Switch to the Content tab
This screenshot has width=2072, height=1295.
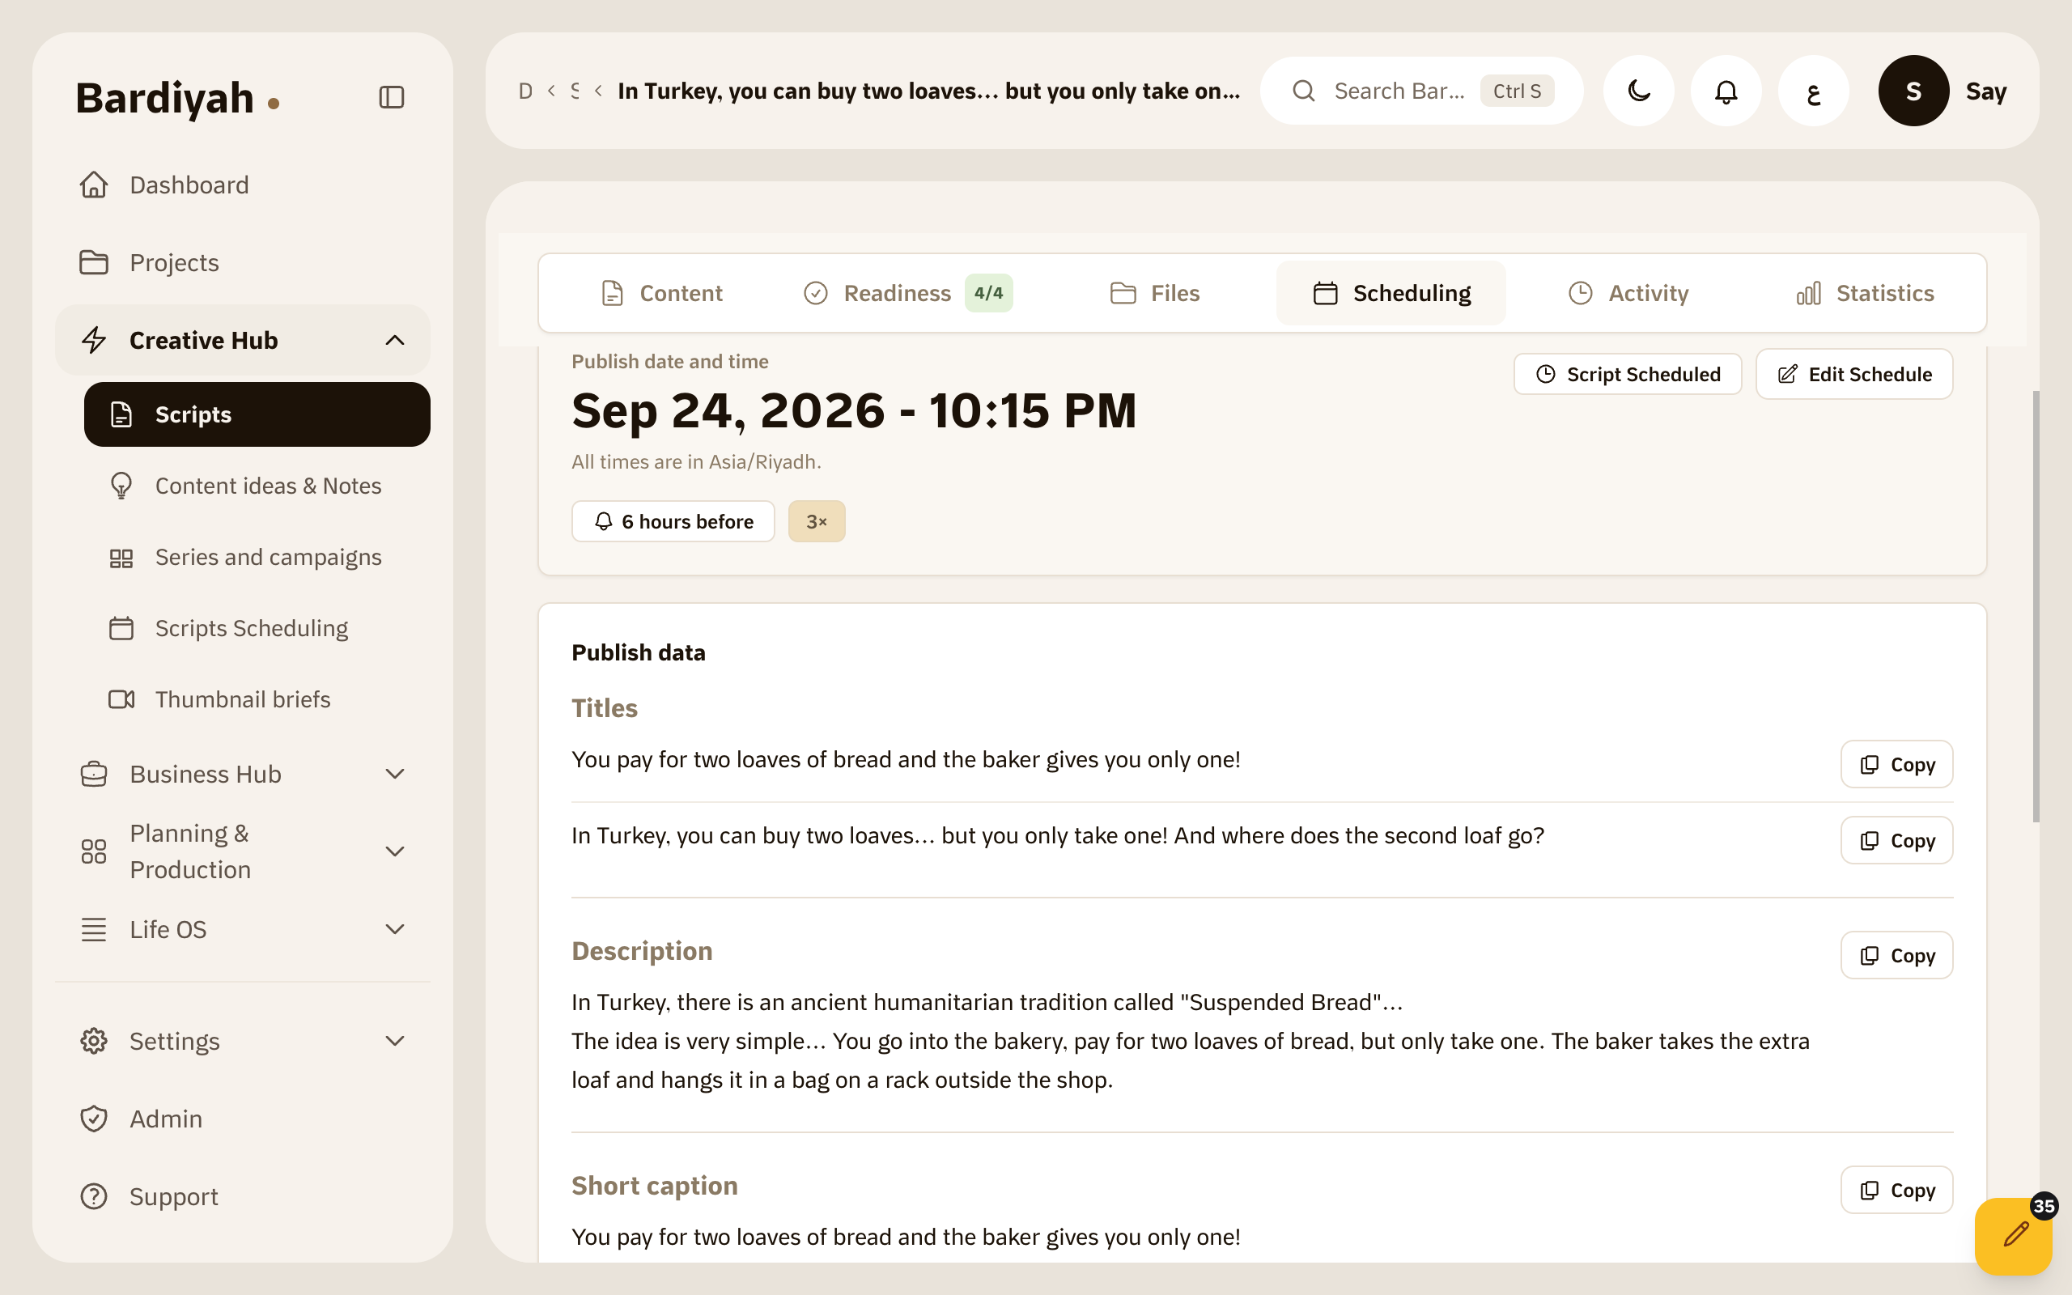pos(662,293)
